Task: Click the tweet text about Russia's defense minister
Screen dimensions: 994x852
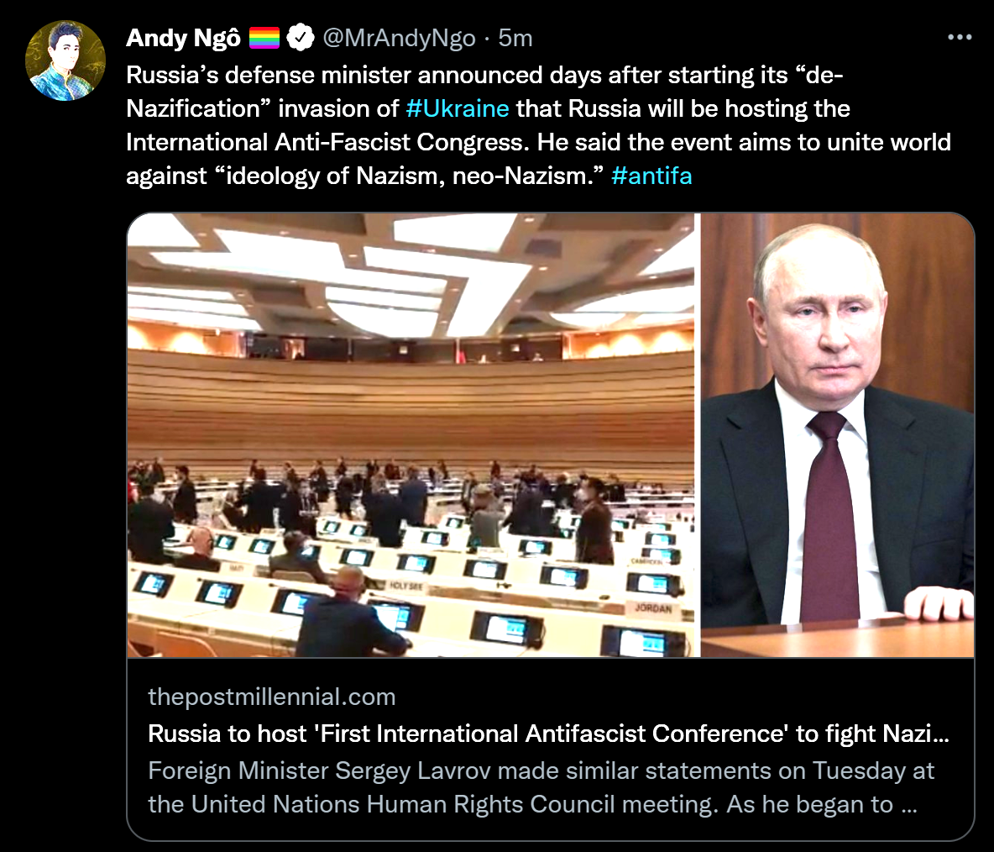Action: 483,75
